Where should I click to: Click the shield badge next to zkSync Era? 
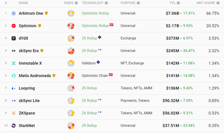click(x=42, y=50)
